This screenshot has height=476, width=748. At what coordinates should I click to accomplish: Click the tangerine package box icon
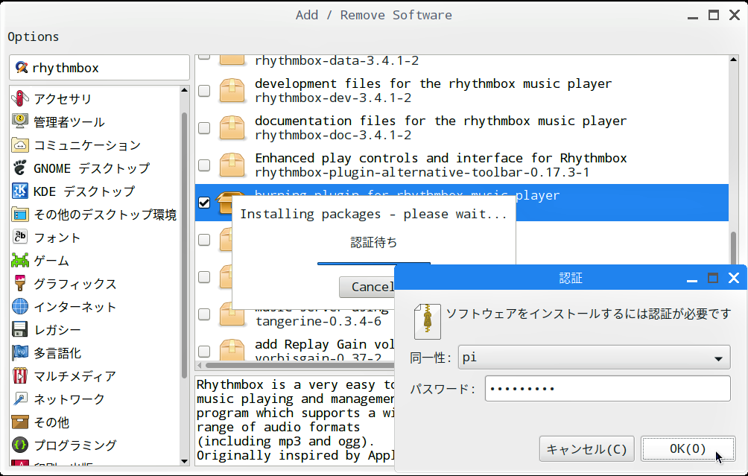point(232,315)
